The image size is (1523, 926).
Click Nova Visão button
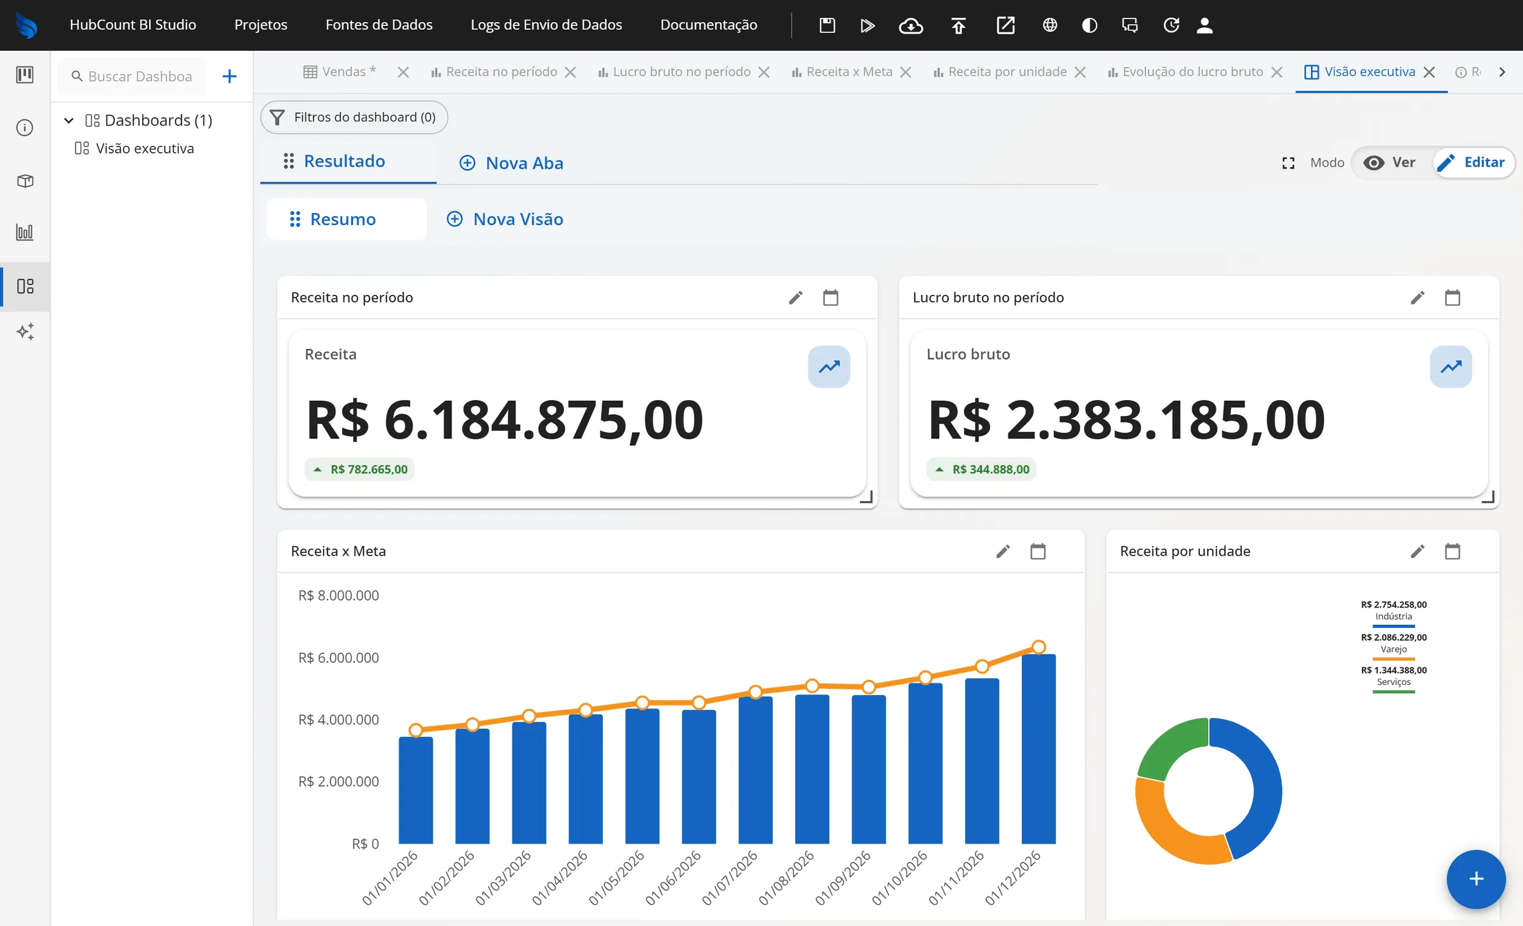point(504,219)
